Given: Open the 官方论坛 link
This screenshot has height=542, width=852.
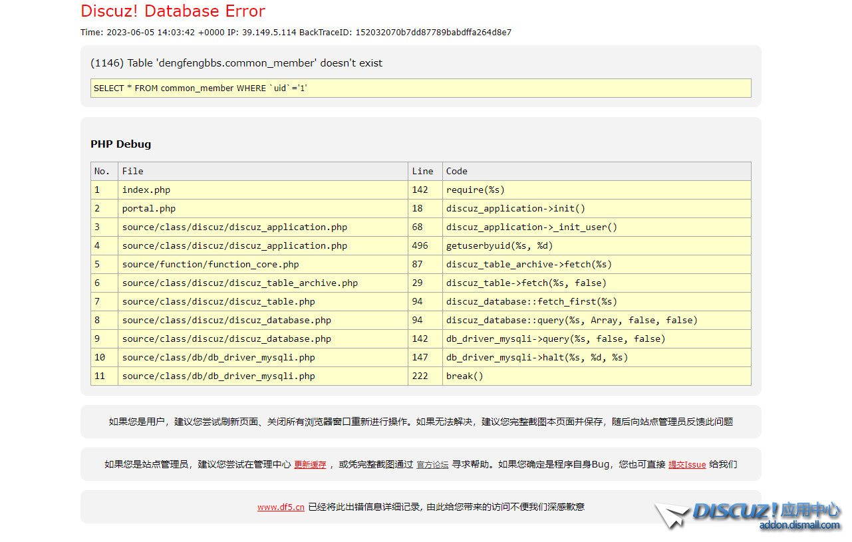Looking at the screenshot, I should pos(432,465).
